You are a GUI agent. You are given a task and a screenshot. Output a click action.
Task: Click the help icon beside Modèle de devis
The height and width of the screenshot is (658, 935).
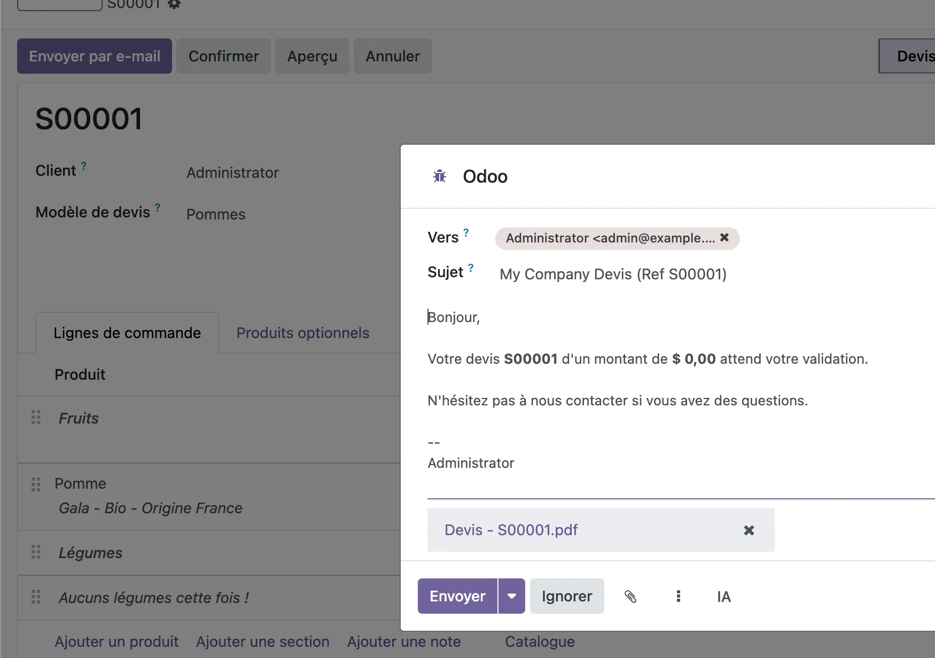158,208
